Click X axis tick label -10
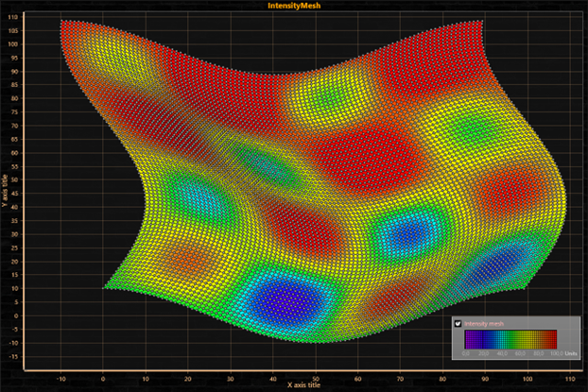 click(x=61, y=379)
